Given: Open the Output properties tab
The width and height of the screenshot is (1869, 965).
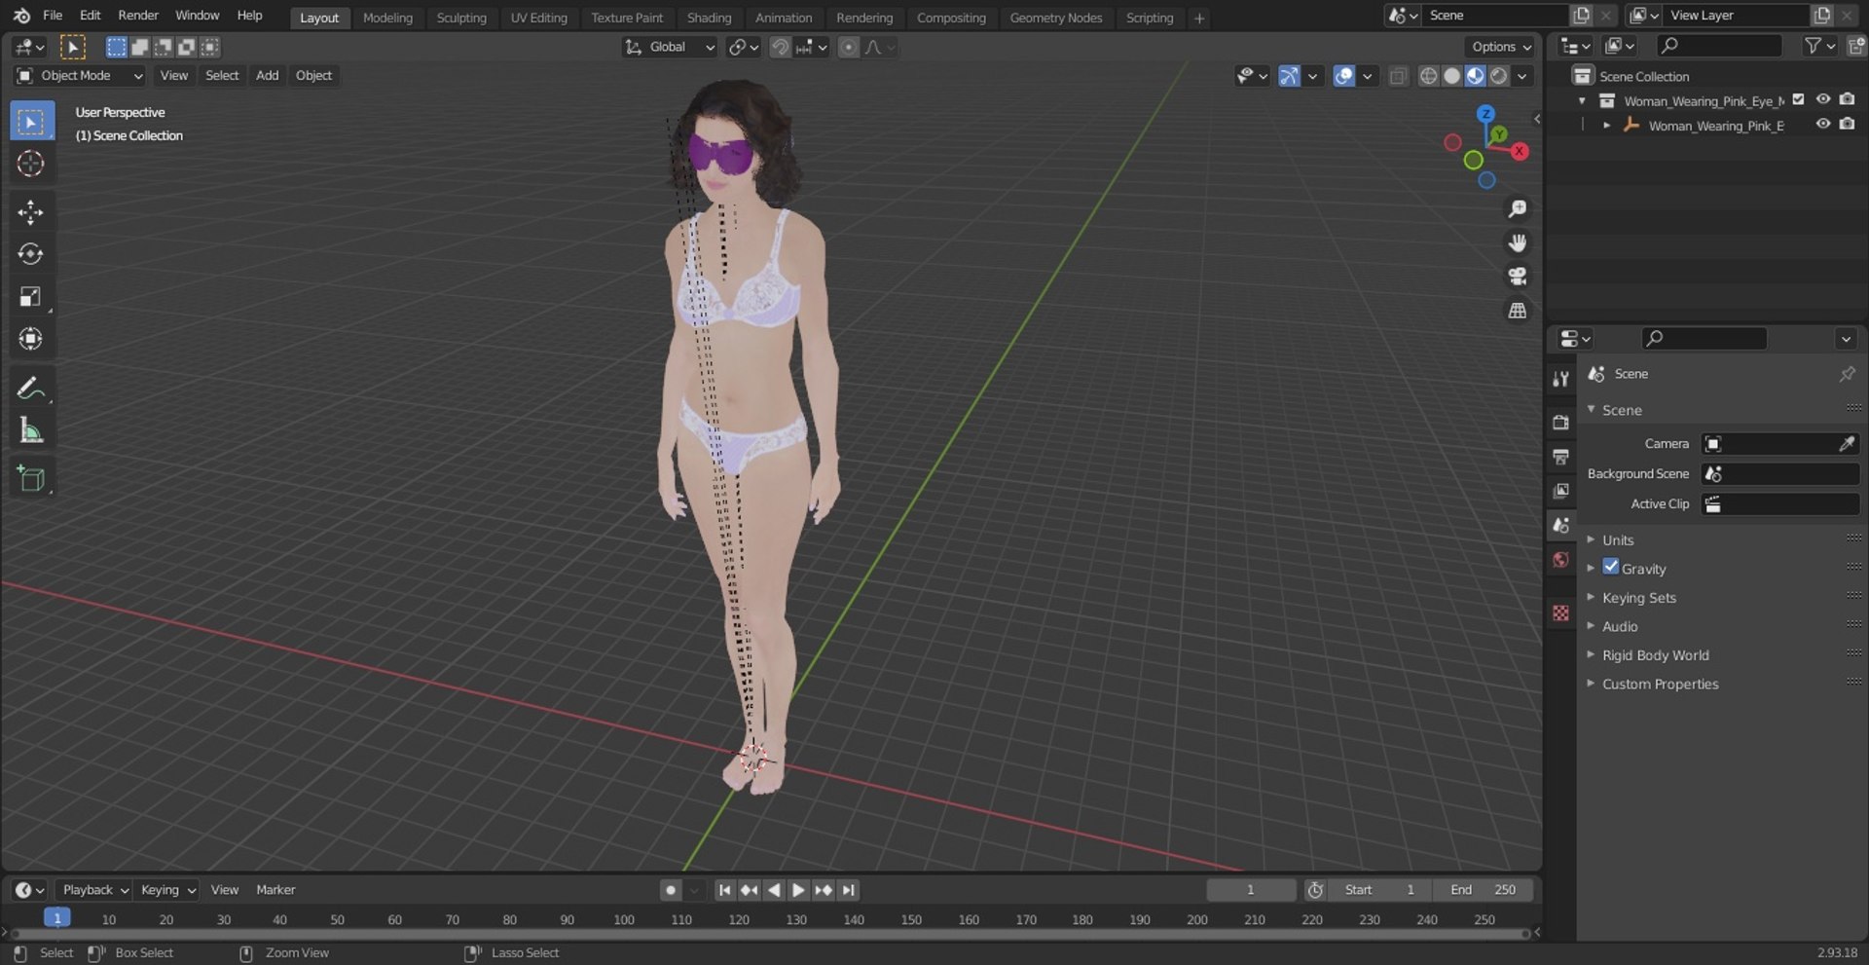Looking at the screenshot, I should (x=1561, y=457).
